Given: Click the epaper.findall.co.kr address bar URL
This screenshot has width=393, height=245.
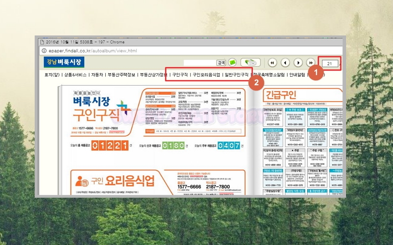Looking at the screenshot, I should [93, 51].
